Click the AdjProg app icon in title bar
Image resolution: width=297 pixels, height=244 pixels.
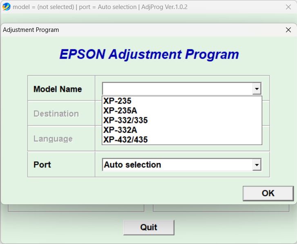[7, 7]
